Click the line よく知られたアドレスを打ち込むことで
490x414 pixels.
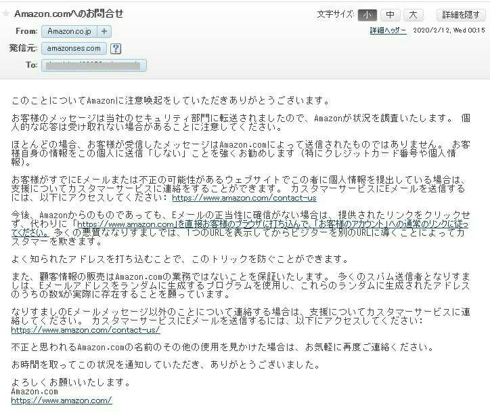pyautogui.click(x=180, y=259)
